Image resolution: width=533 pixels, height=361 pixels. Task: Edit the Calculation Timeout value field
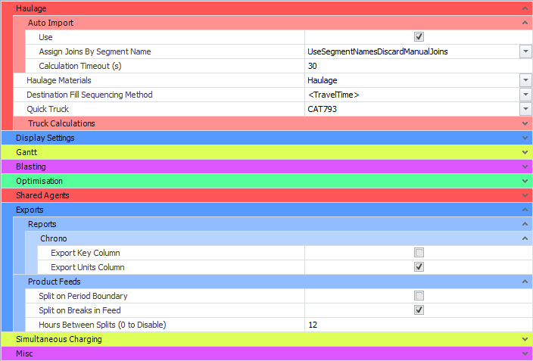[x=416, y=66]
